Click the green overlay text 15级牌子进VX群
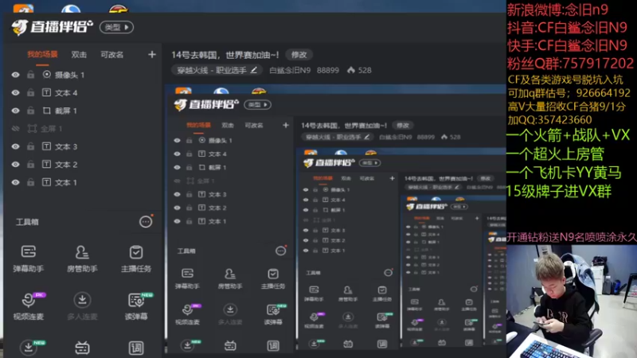Viewport: 637px width, 358px height. pos(559,191)
